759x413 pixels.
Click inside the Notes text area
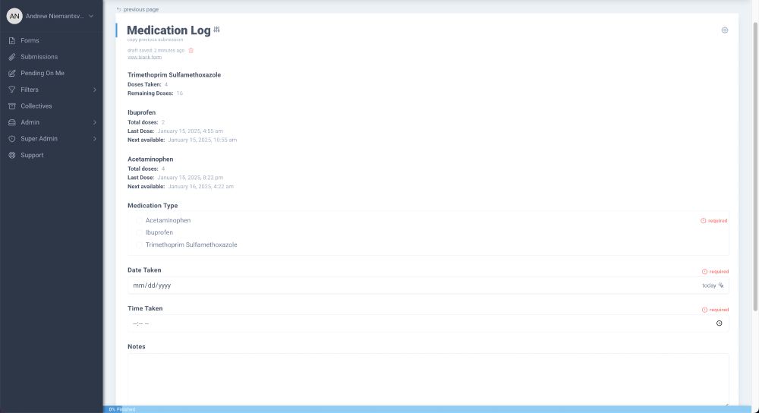(428, 380)
